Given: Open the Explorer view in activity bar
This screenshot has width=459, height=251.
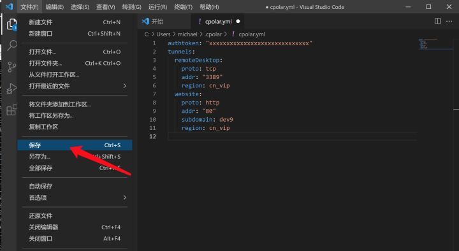Looking at the screenshot, I should click(11, 24).
